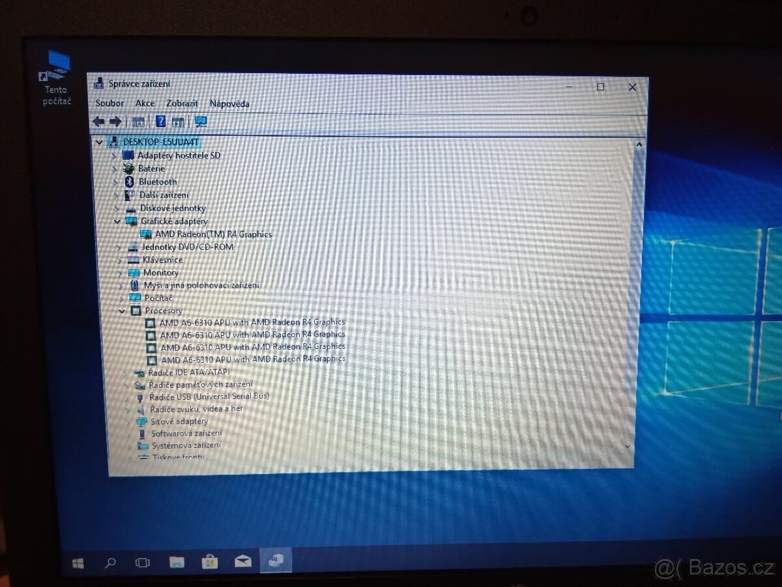
Task: Minimize the Správce zařízení window
Action: point(570,87)
